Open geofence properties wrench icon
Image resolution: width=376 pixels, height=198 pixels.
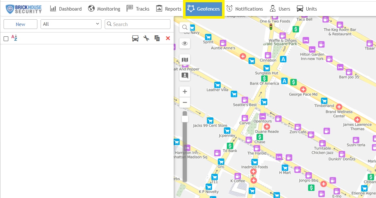pyautogui.click(x=146, y=38)
